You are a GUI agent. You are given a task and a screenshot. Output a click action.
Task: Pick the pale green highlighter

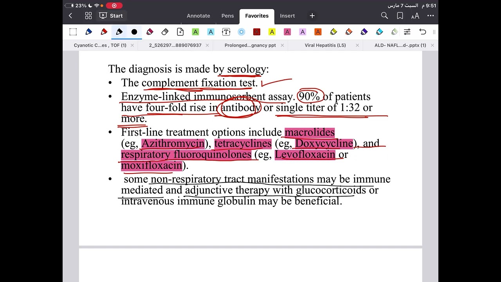(x=395, y=32)
